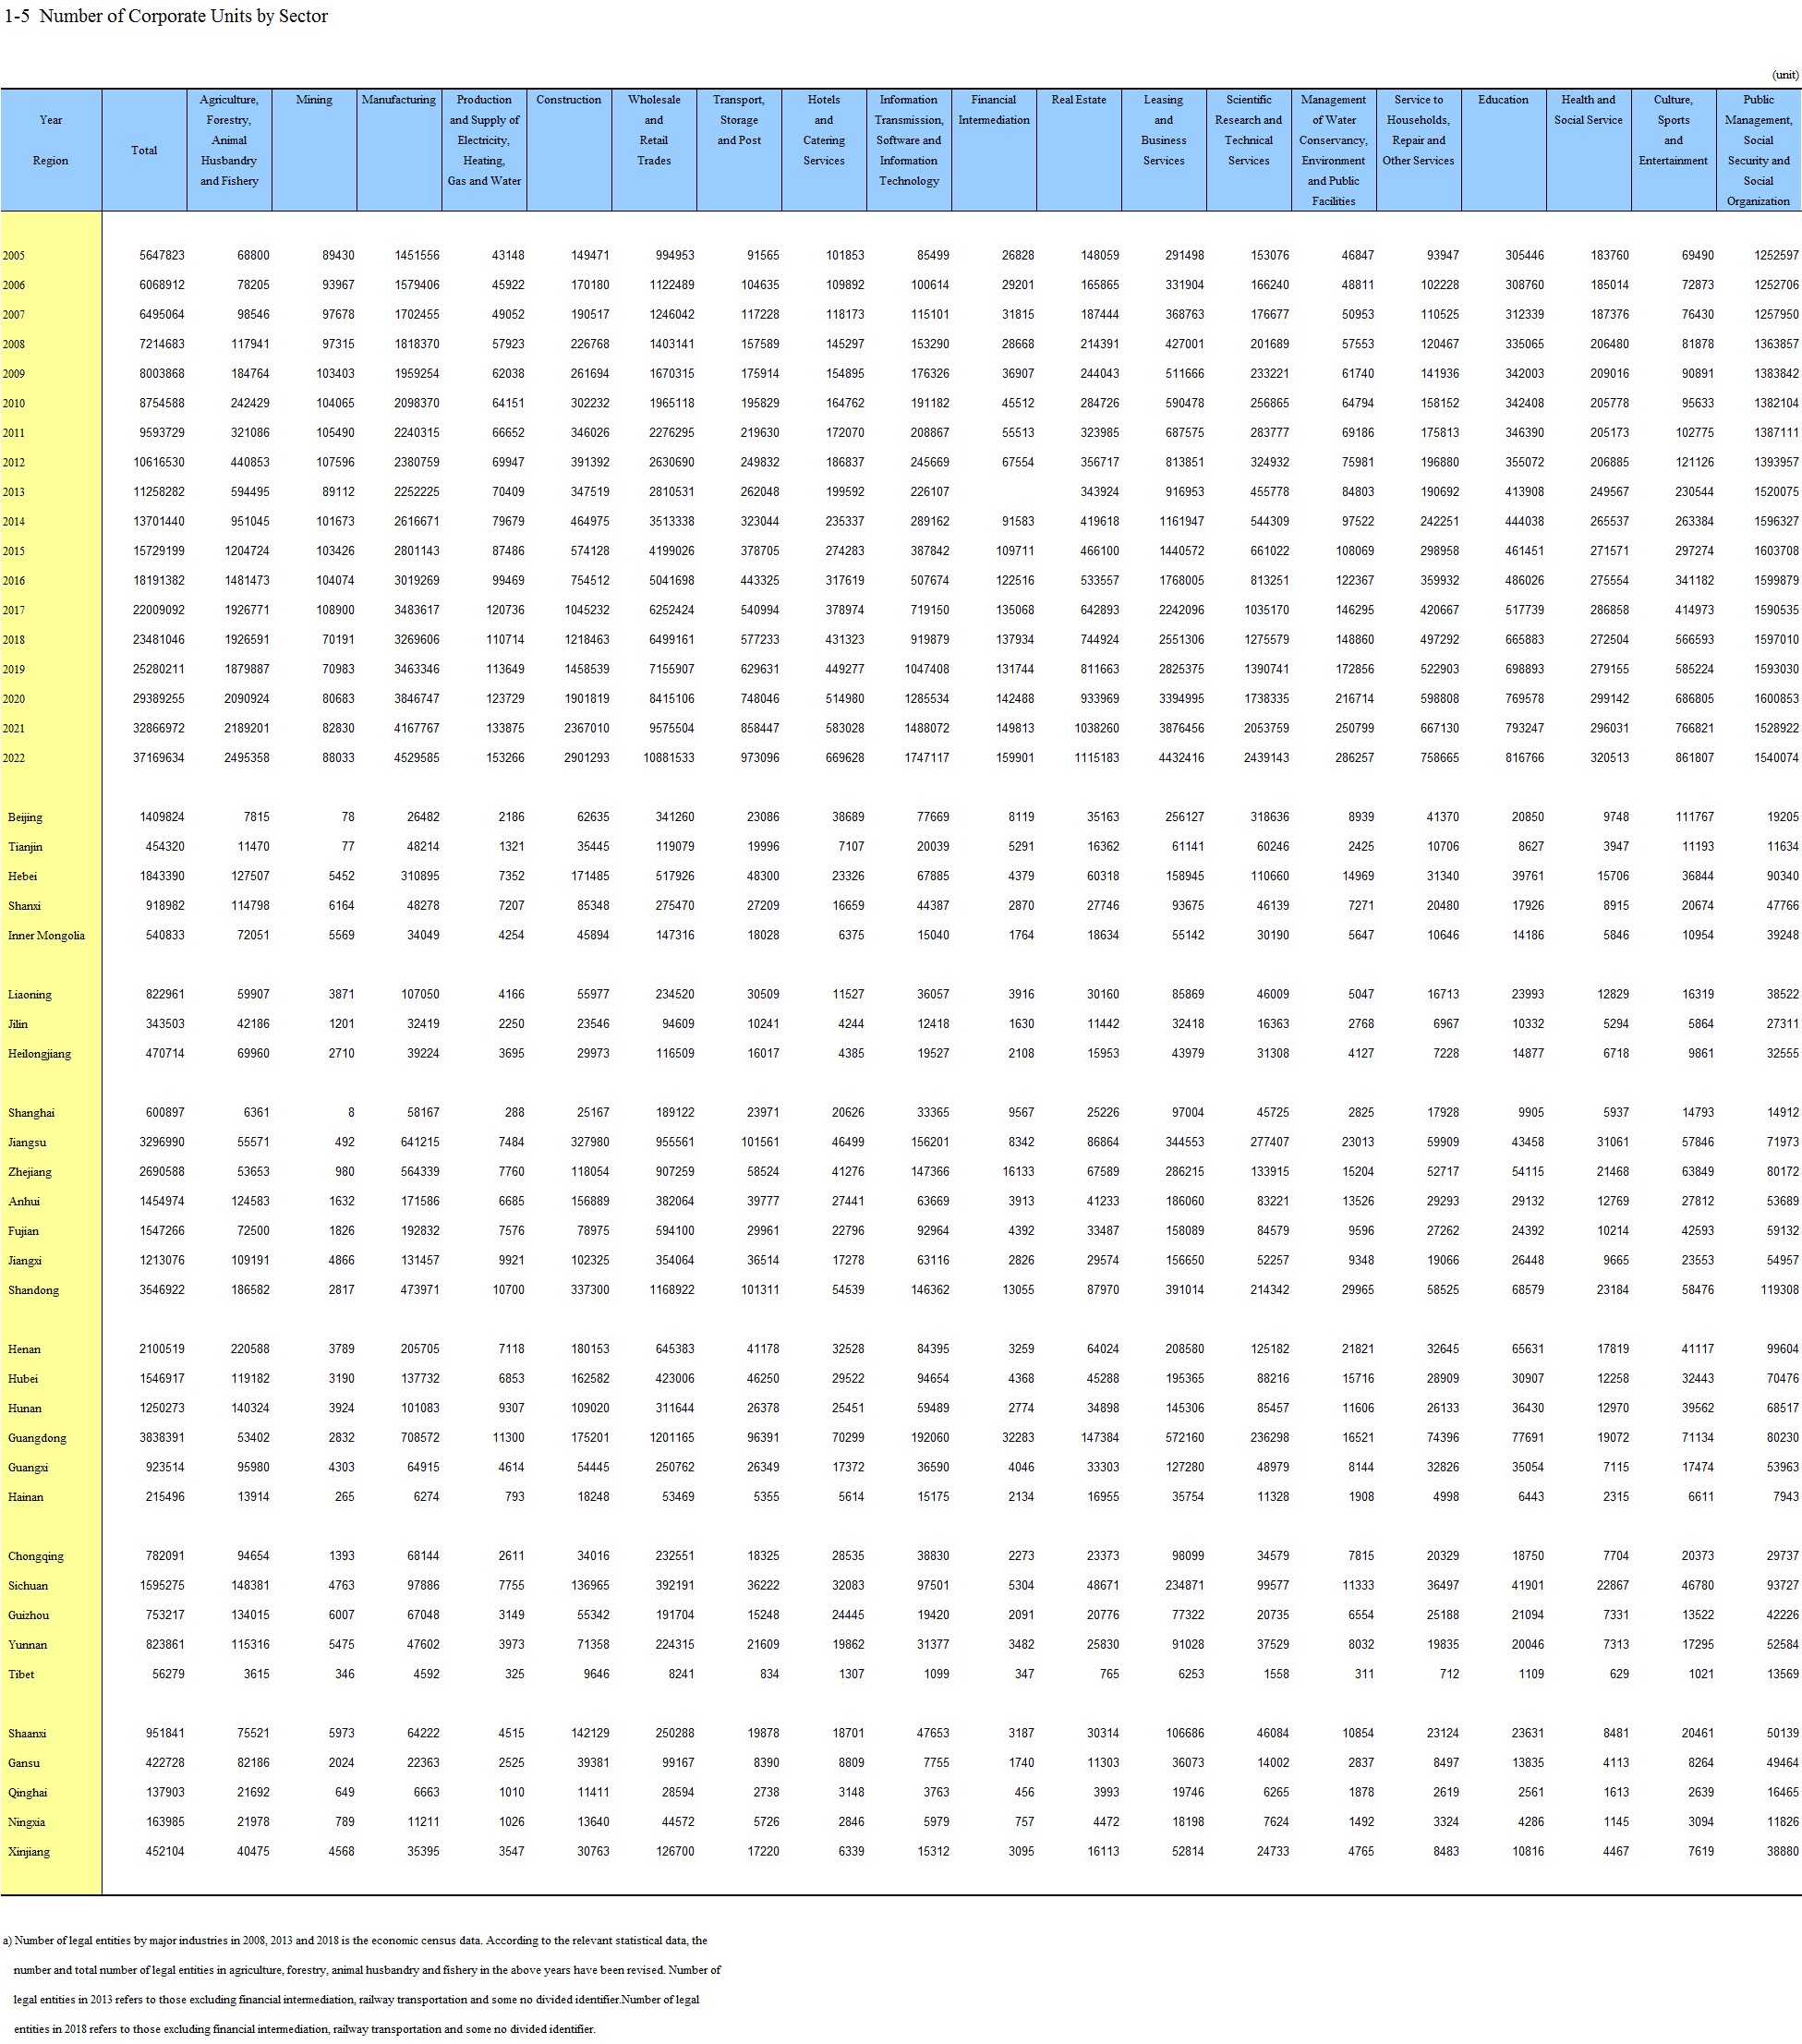Screen dimensions: 1802x2044
Task: Select Beijing total value 1409824
Action: 162,817
